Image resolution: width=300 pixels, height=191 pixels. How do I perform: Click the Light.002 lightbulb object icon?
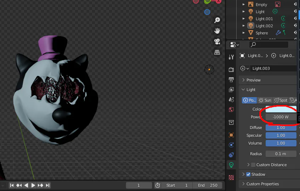(x=251, y=26)
